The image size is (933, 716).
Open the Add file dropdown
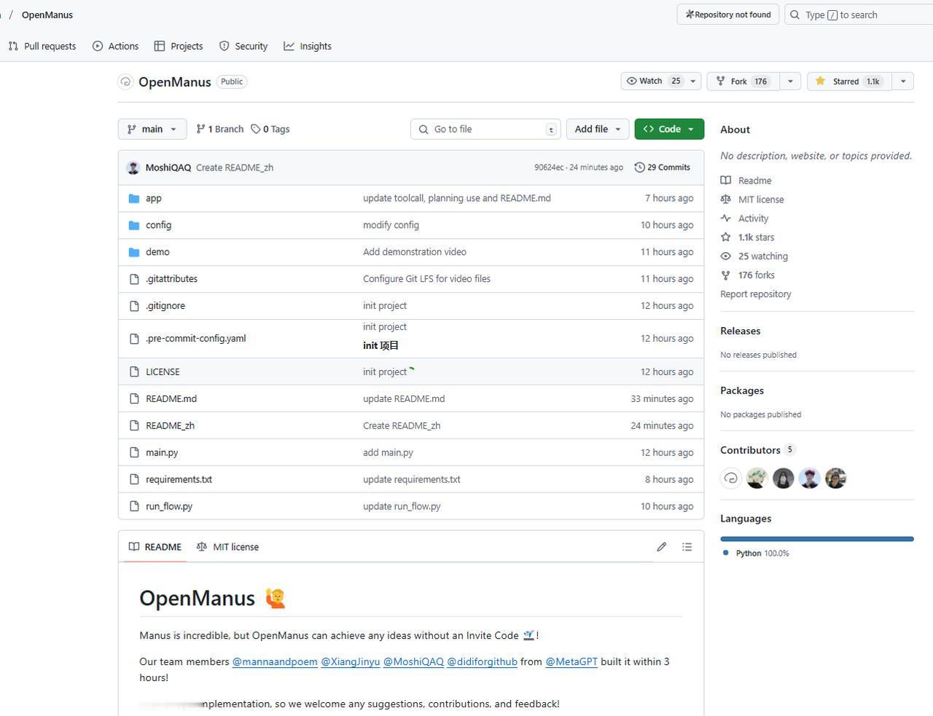[597, 129]
